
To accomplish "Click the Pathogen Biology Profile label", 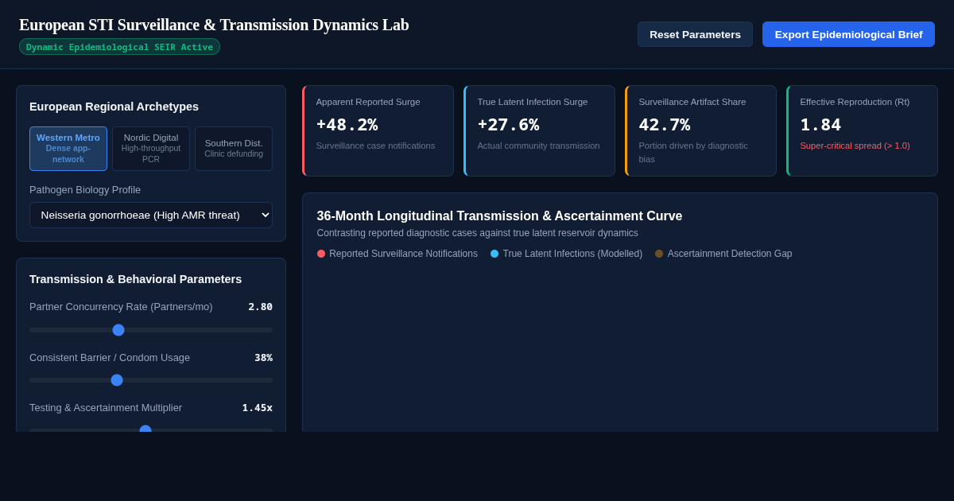I will (x=85, y=189).
